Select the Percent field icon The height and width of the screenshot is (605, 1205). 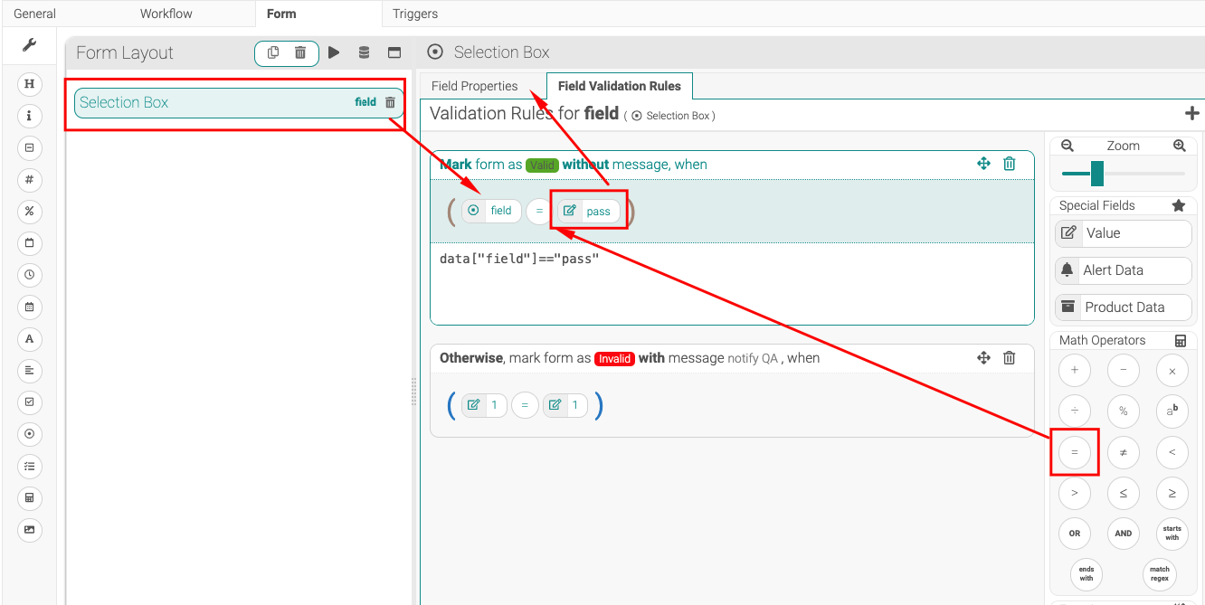(29, 212)
